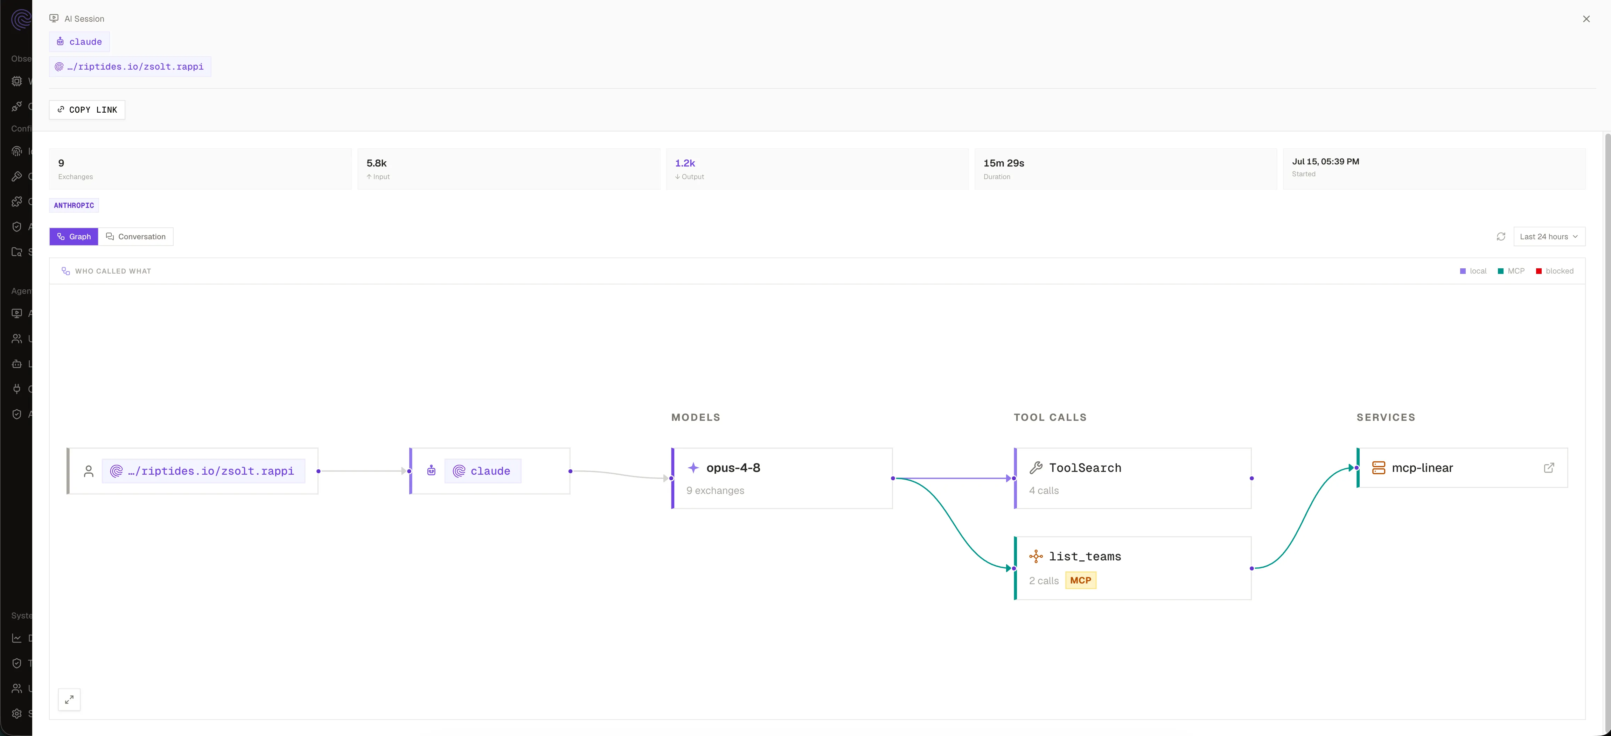Click the 'MODELS' column heading
This screenshot has height=736, width=1611.
(696, 417)
